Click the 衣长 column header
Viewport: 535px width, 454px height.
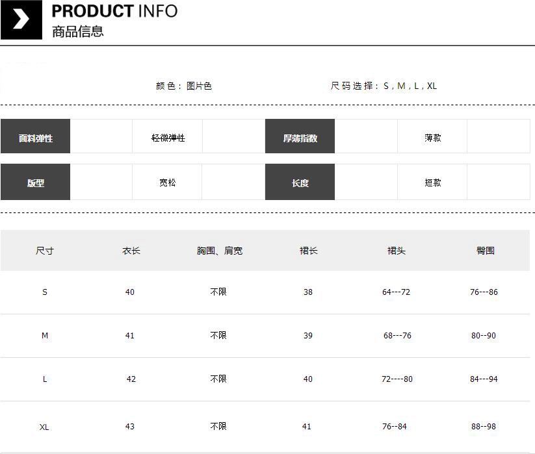131,251
